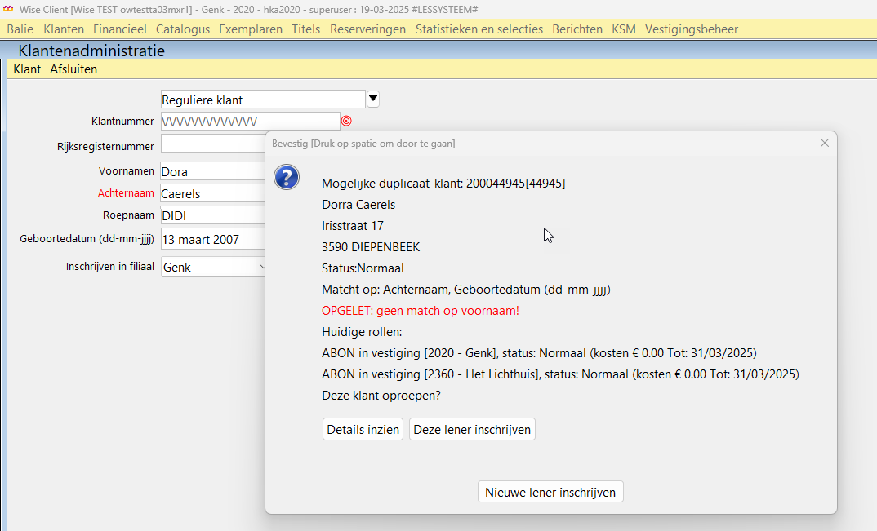Viewport: 877px width, 531px height.
Task: Click the Reguliere klant combo box text
Action: coord(263,100)
